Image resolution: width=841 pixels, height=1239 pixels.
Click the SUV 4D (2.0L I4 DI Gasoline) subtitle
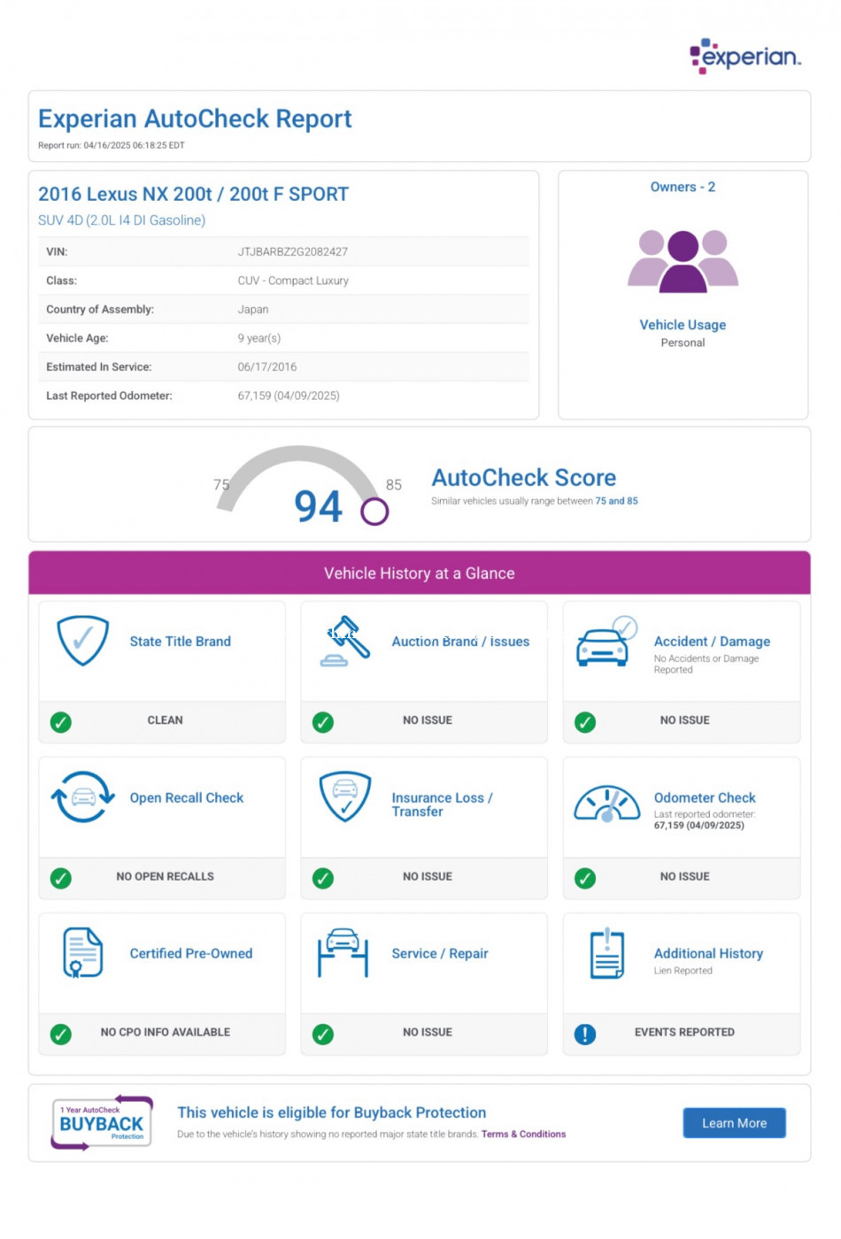(x=121, y=220)
